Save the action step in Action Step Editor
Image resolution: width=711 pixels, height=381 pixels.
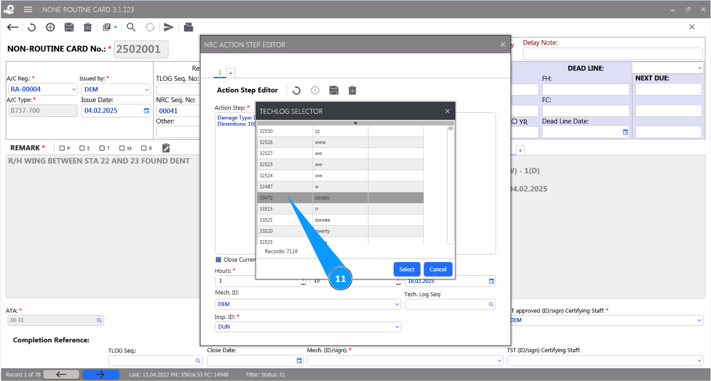coord(334,90)
